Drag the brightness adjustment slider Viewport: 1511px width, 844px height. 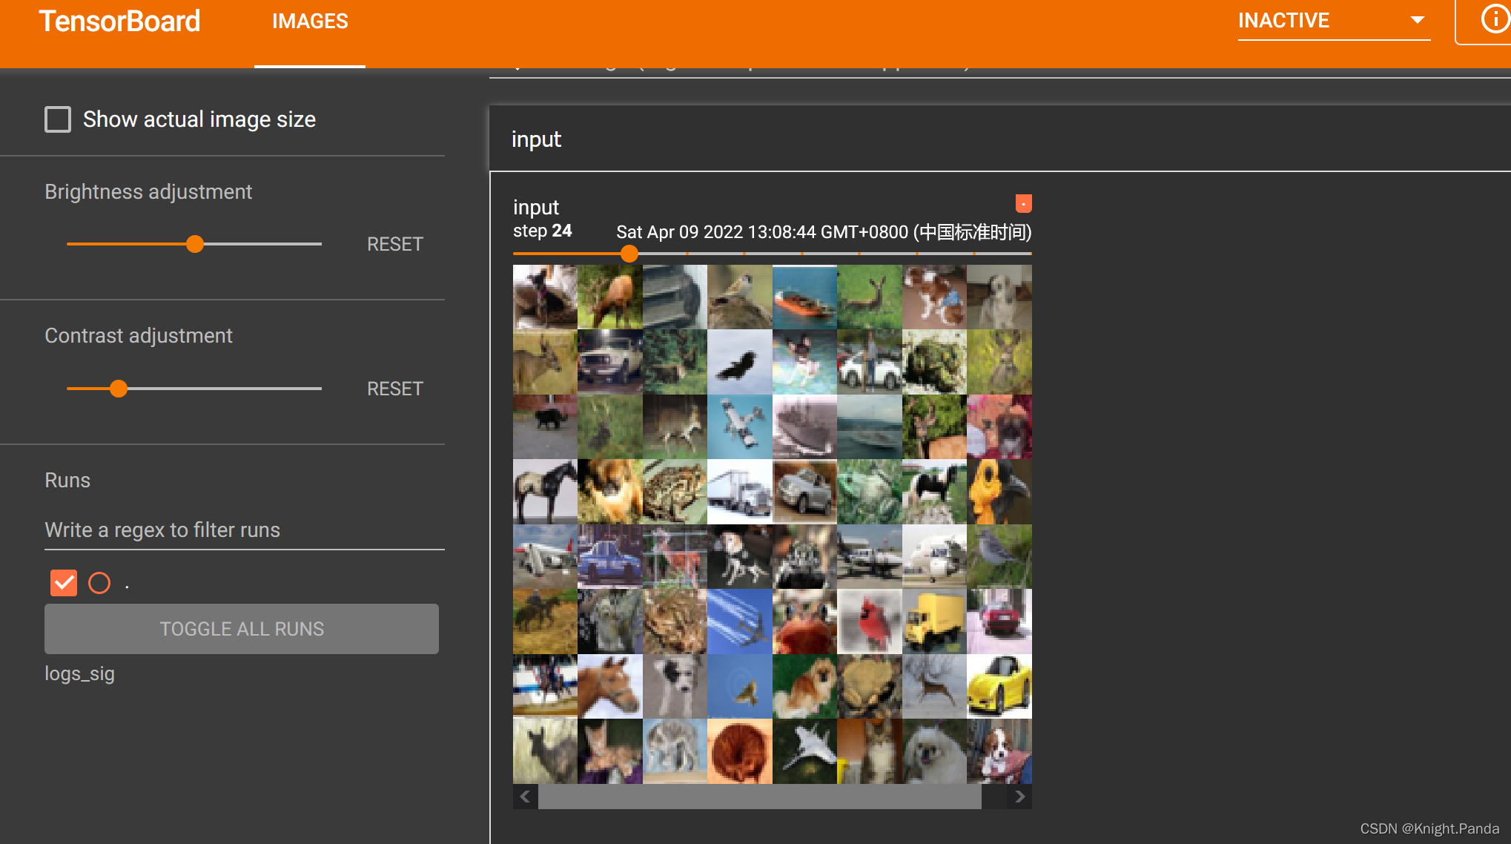pyautogui.click(x=195, y=245)
